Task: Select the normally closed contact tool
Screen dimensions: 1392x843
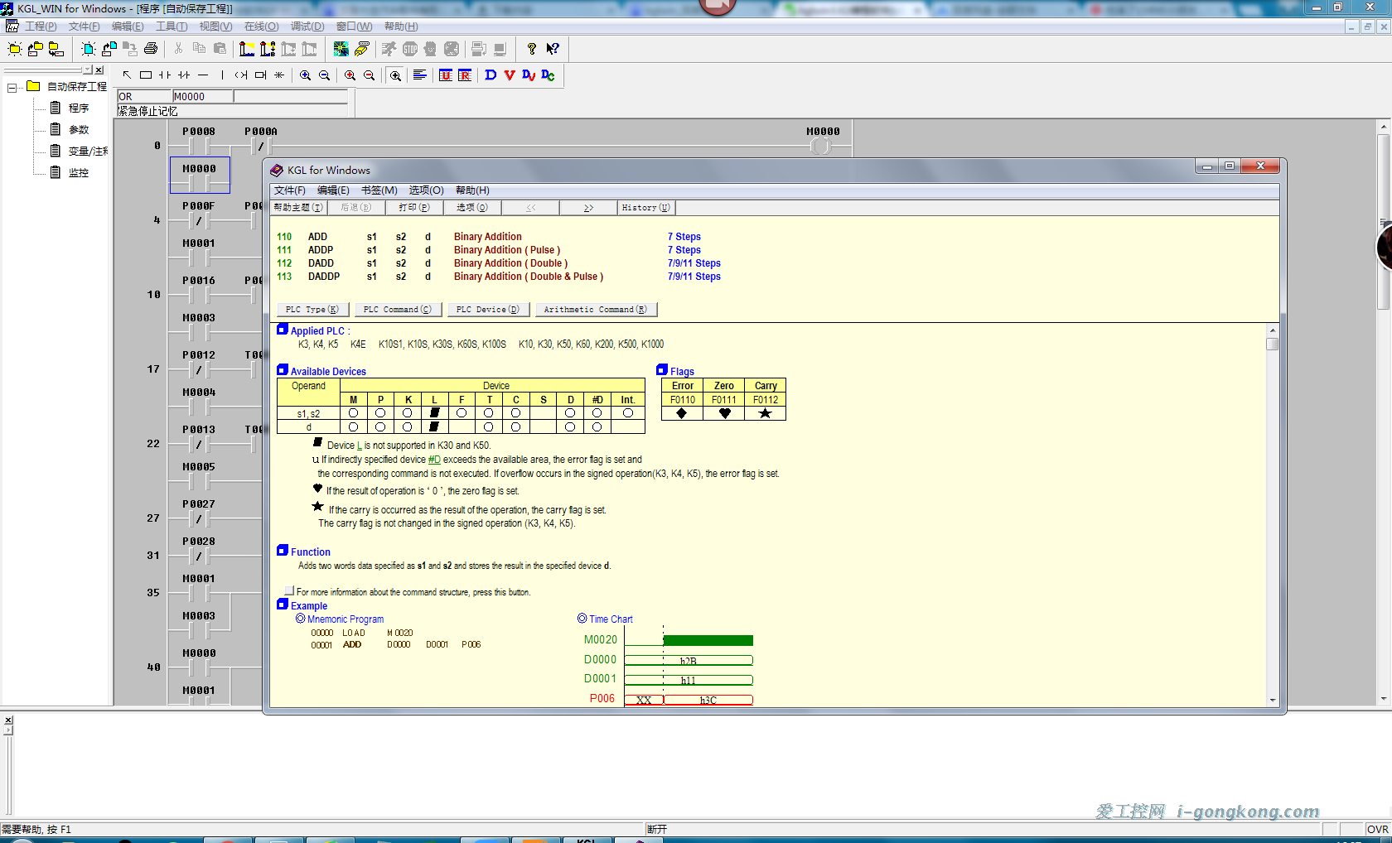Action: (x=184, y=75)
